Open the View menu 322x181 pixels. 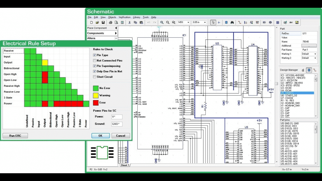click(x=103, y=17)
